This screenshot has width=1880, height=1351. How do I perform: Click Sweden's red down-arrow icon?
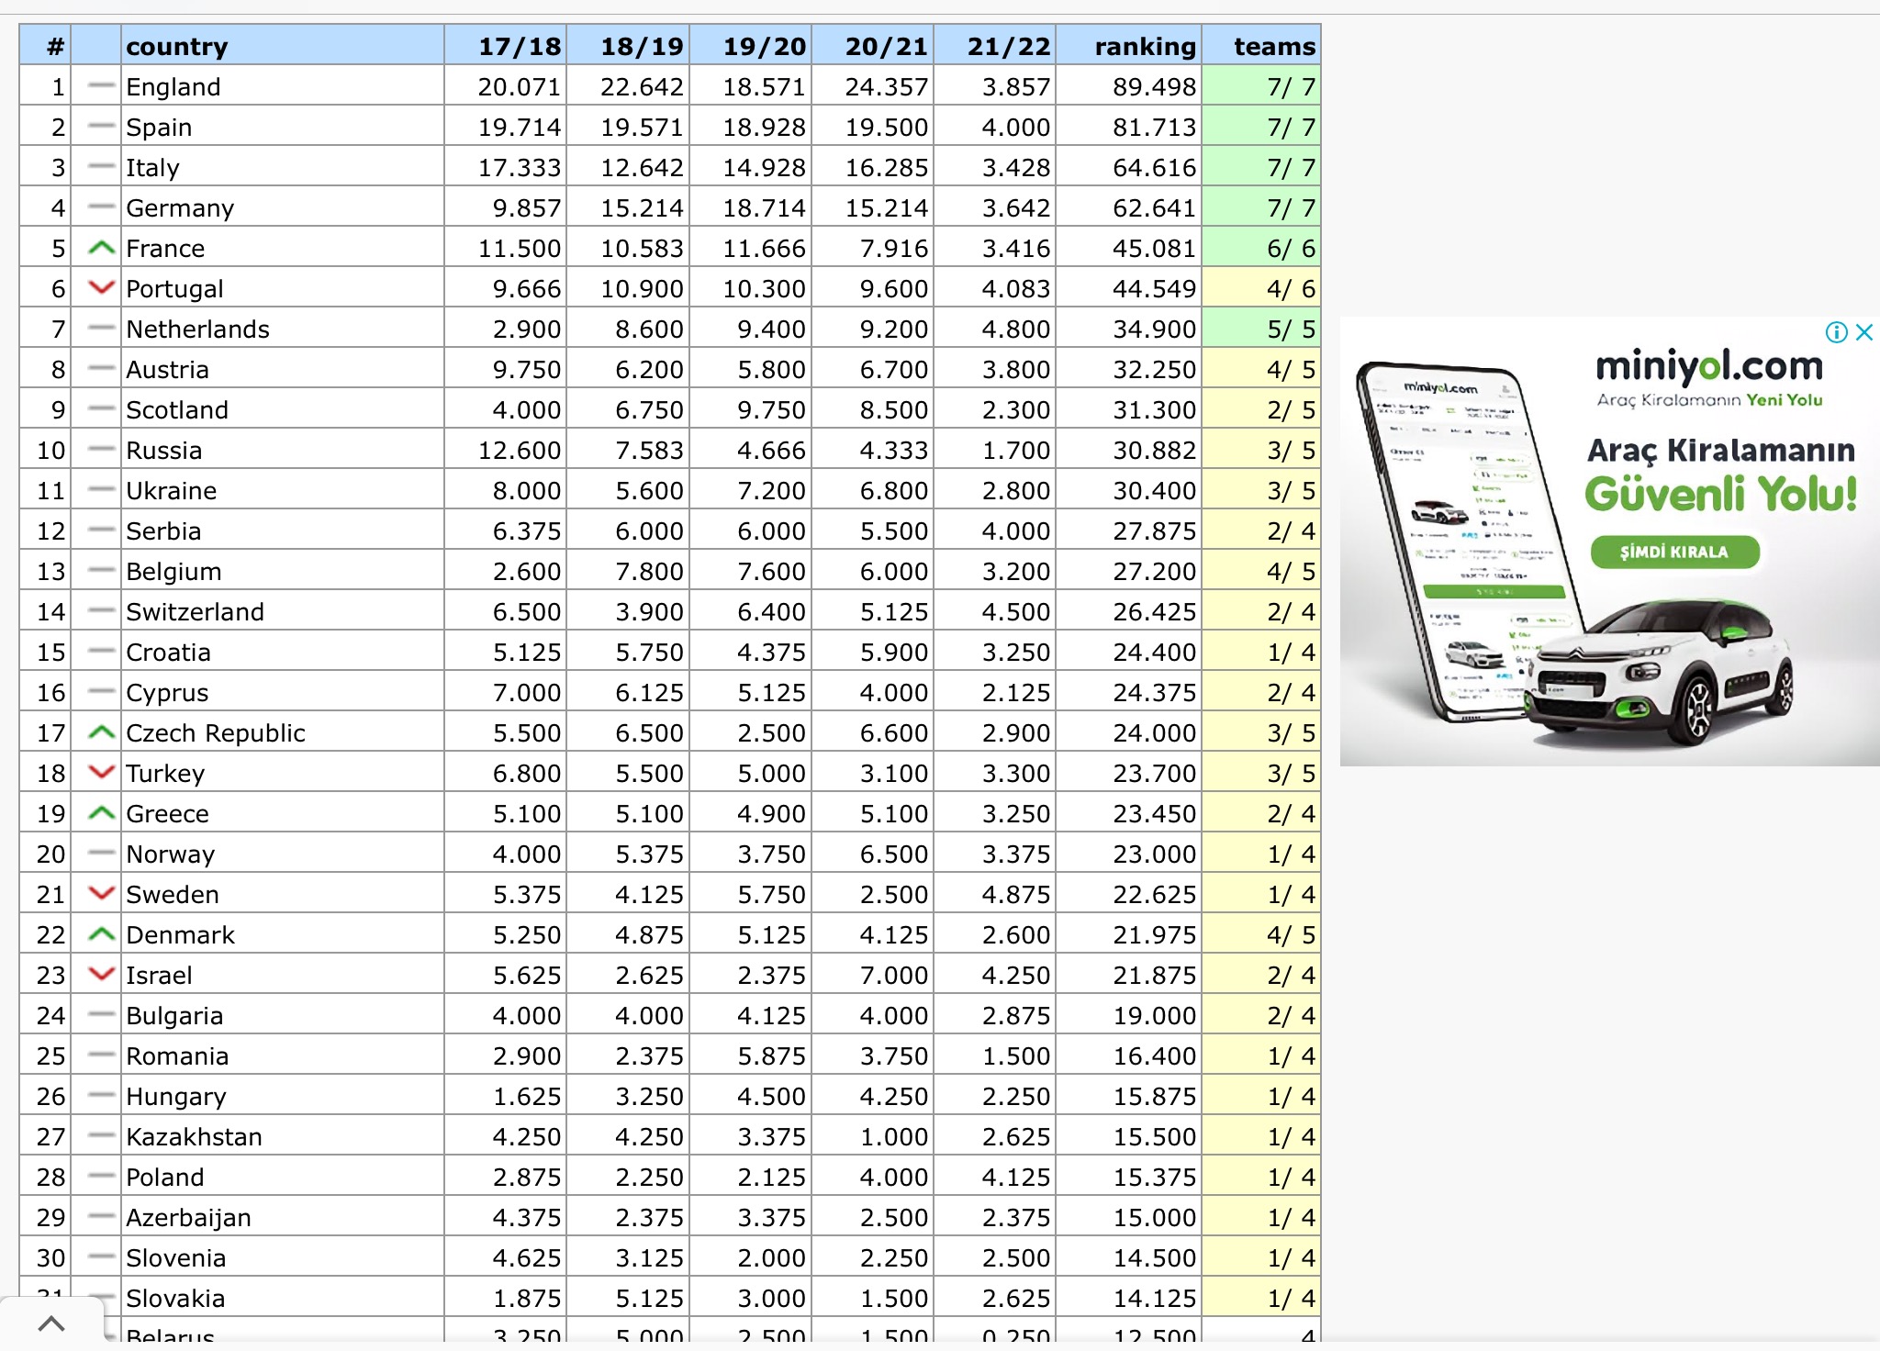(x=101, y=894)
